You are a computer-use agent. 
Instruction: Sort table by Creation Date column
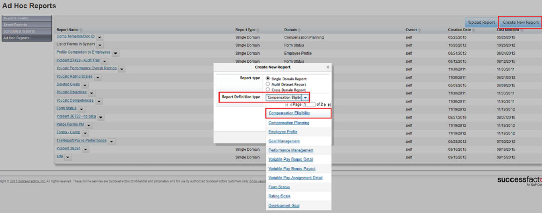pyautogui.click(x=461, y=30)
